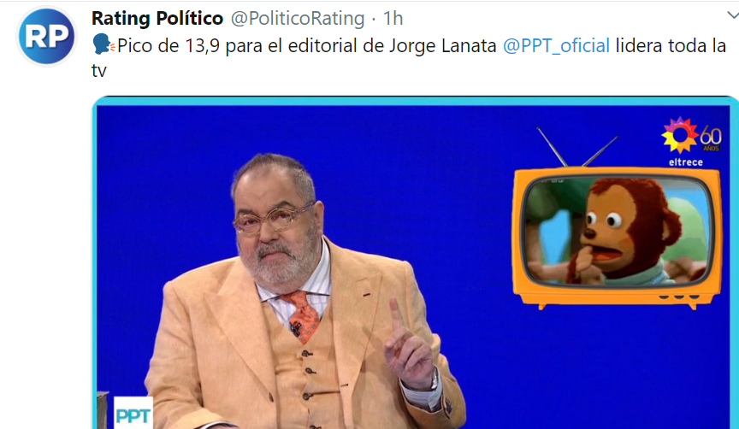Click the 60 años badge
This screenshot has width=739, height=429.
click(711, 139)
